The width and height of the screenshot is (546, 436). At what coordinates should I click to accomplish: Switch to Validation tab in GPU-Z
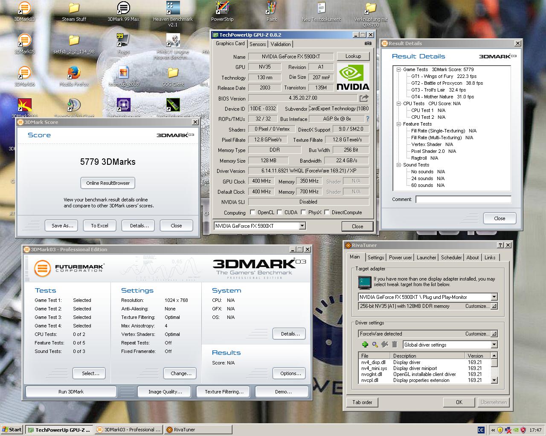[281, 44]
